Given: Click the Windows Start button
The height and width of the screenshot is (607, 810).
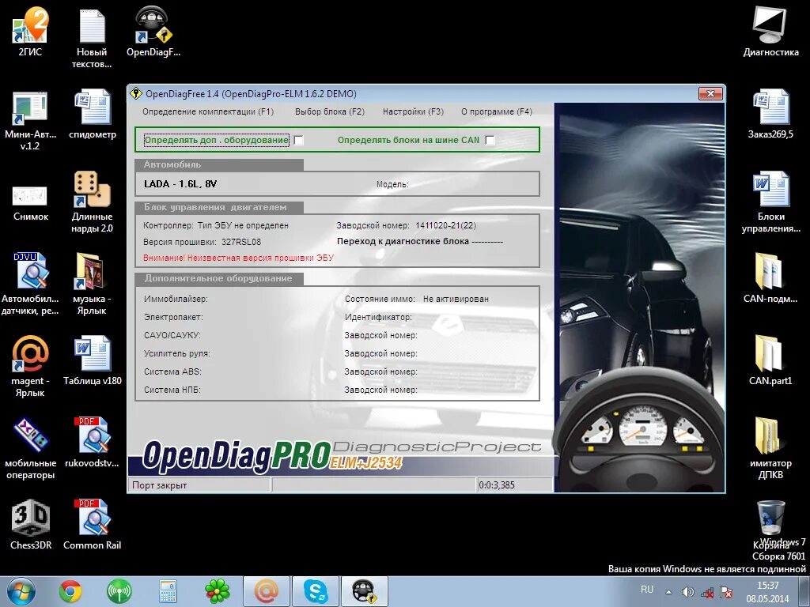Looking at the screenshot, I should point(21,591).
